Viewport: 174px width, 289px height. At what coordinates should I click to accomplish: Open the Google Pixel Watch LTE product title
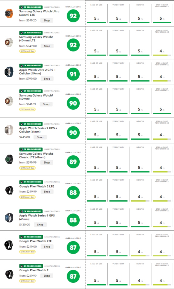36,241
